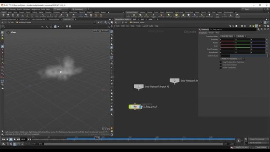Toggle Keep Position When Parenting checkbox
Screen dimensions: 270x152
(x=221, y=62)
